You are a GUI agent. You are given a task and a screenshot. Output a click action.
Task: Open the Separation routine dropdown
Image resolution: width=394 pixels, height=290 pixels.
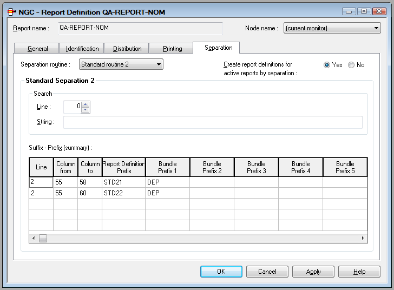click(x=121, y=64)
